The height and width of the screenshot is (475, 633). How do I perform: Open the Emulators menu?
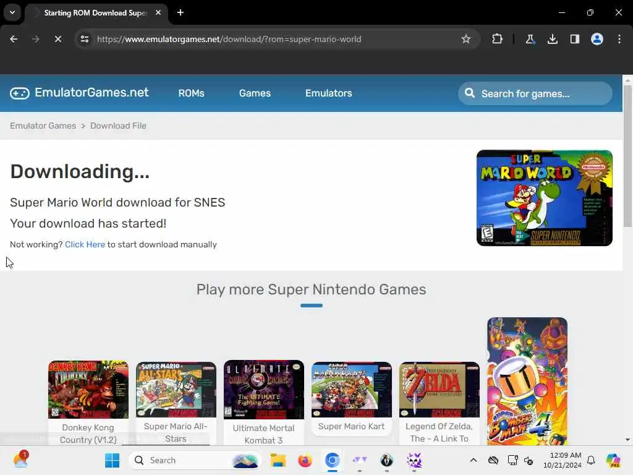(329, 93)
